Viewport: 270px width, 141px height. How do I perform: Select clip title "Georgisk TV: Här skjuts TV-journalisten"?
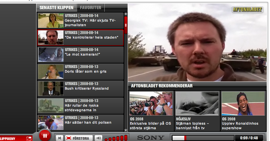coord(90,23)
